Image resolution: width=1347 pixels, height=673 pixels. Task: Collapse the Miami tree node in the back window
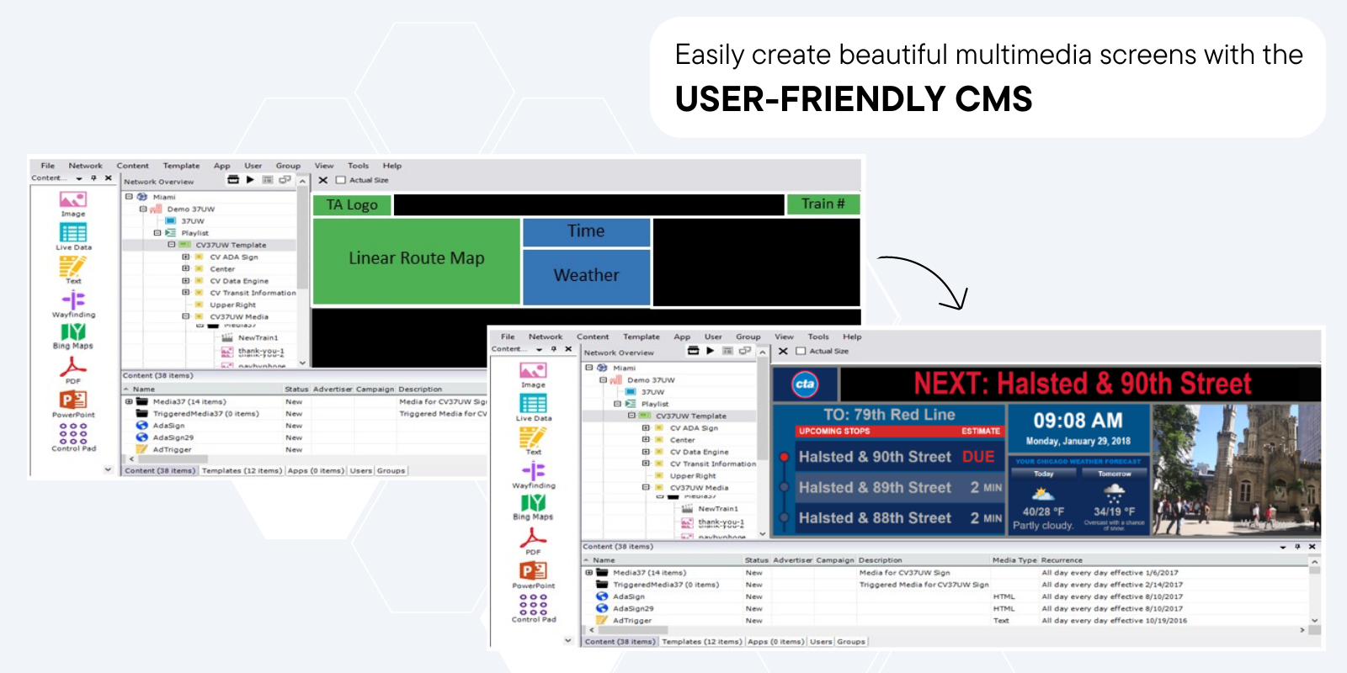coord(129,197)
